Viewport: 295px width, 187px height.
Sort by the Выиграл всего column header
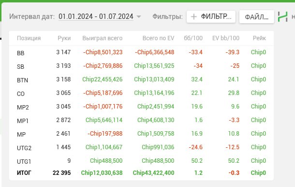(x=103, y=38)
